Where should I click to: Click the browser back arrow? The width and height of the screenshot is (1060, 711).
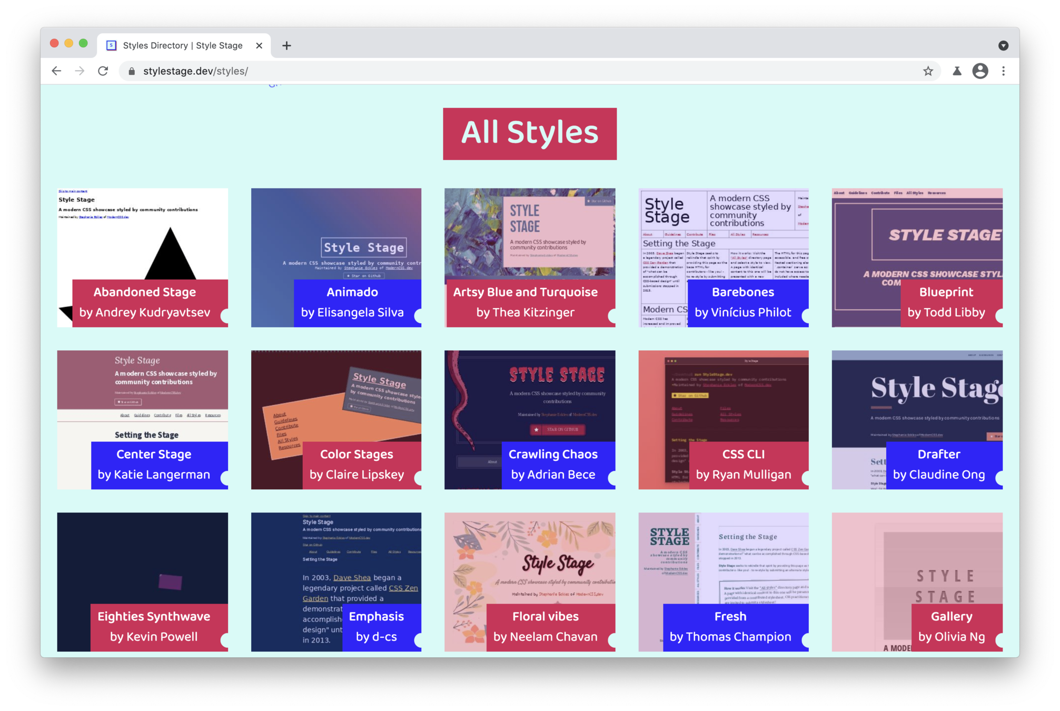tap(56, 71)
